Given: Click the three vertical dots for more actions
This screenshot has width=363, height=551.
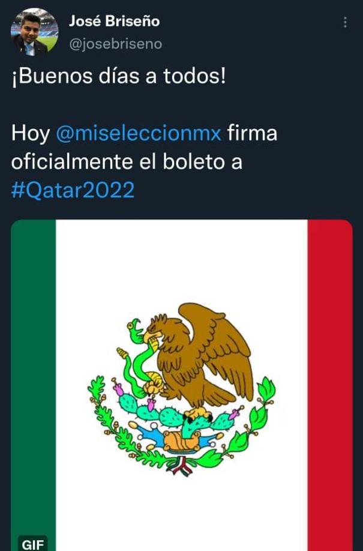Looking at the screenshot, I should point(345,21).
